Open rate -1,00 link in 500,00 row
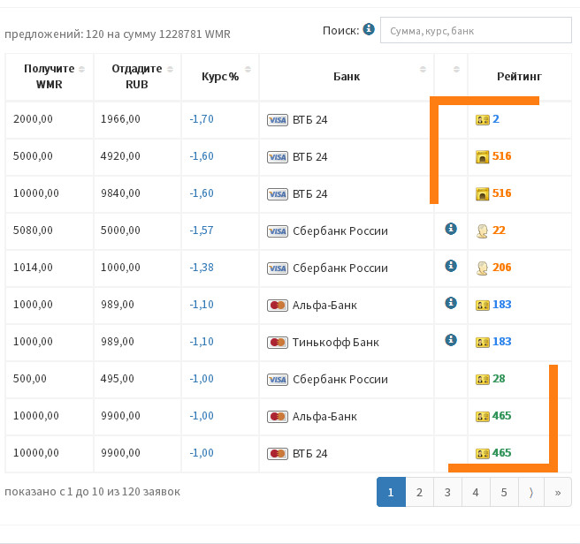Image resolution: width=580 pixels, height=544 pixels. [x=202, y=379]
